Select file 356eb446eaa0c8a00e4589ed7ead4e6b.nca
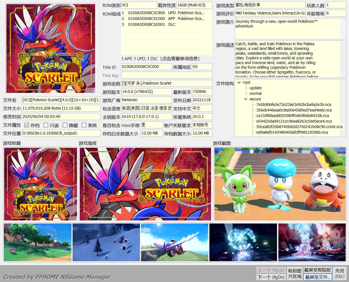The image size is (349, 282). click(x=294, y=110)
